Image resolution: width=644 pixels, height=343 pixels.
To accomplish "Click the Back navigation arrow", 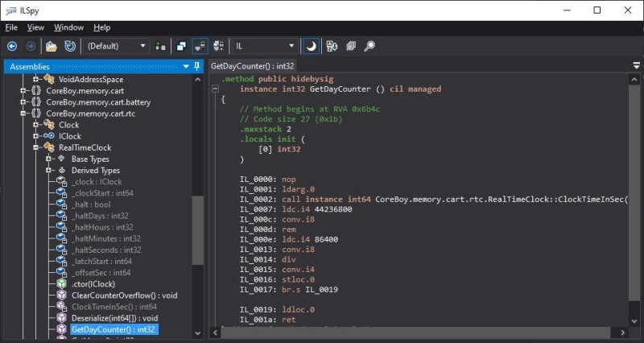I will click(12, 46).
